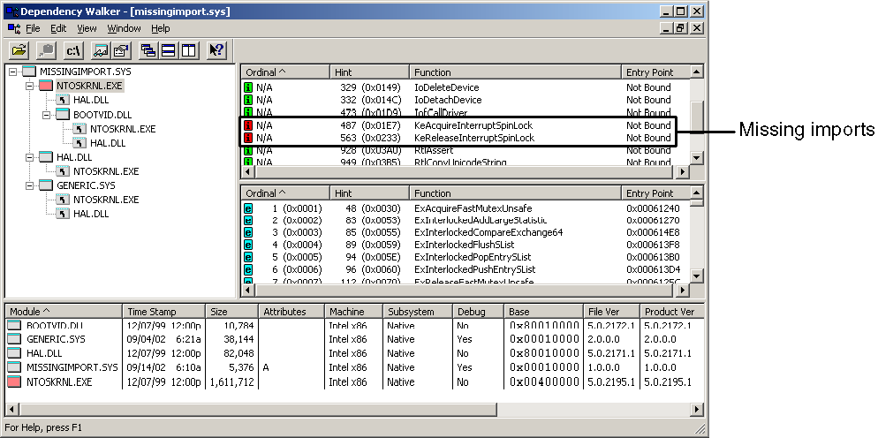Click red icon of KeAcquireInterruptSpinLock import

pyautogui.click(x=248, y=125)
